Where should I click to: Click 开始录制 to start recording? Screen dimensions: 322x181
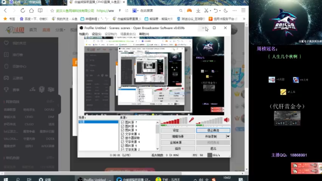click(211, 136)
